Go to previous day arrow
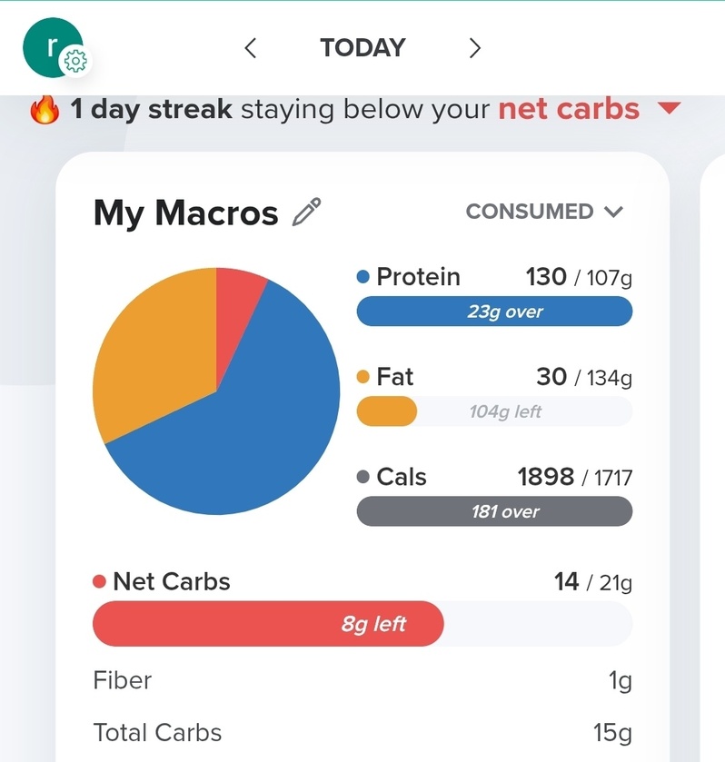725x762 pixels. tap(251, 48)
